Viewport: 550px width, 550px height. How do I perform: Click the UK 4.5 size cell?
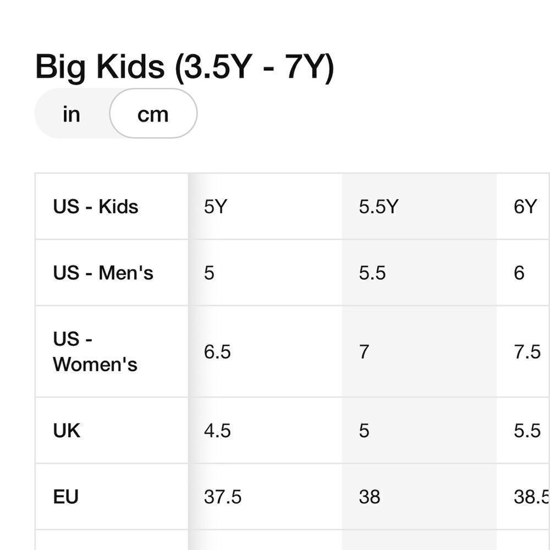217,431
